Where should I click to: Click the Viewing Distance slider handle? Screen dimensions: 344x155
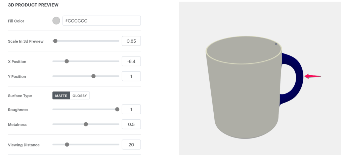tap(67, 145)
